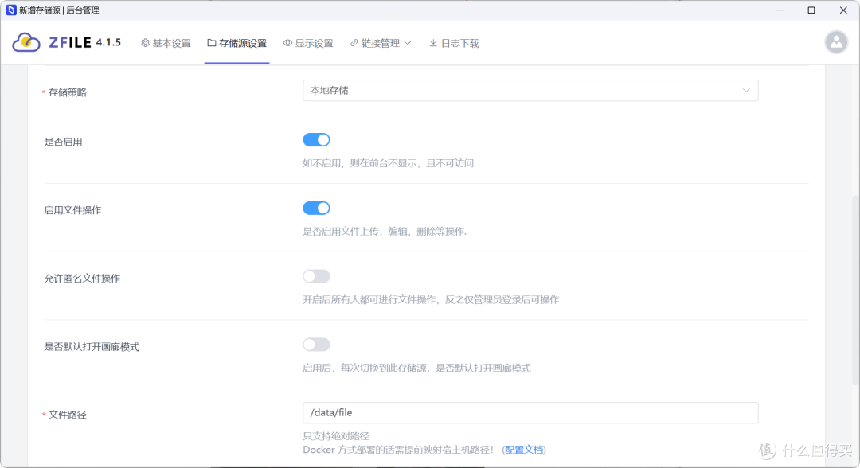Disable the 是否启用 switch

[x=316, y=140]
